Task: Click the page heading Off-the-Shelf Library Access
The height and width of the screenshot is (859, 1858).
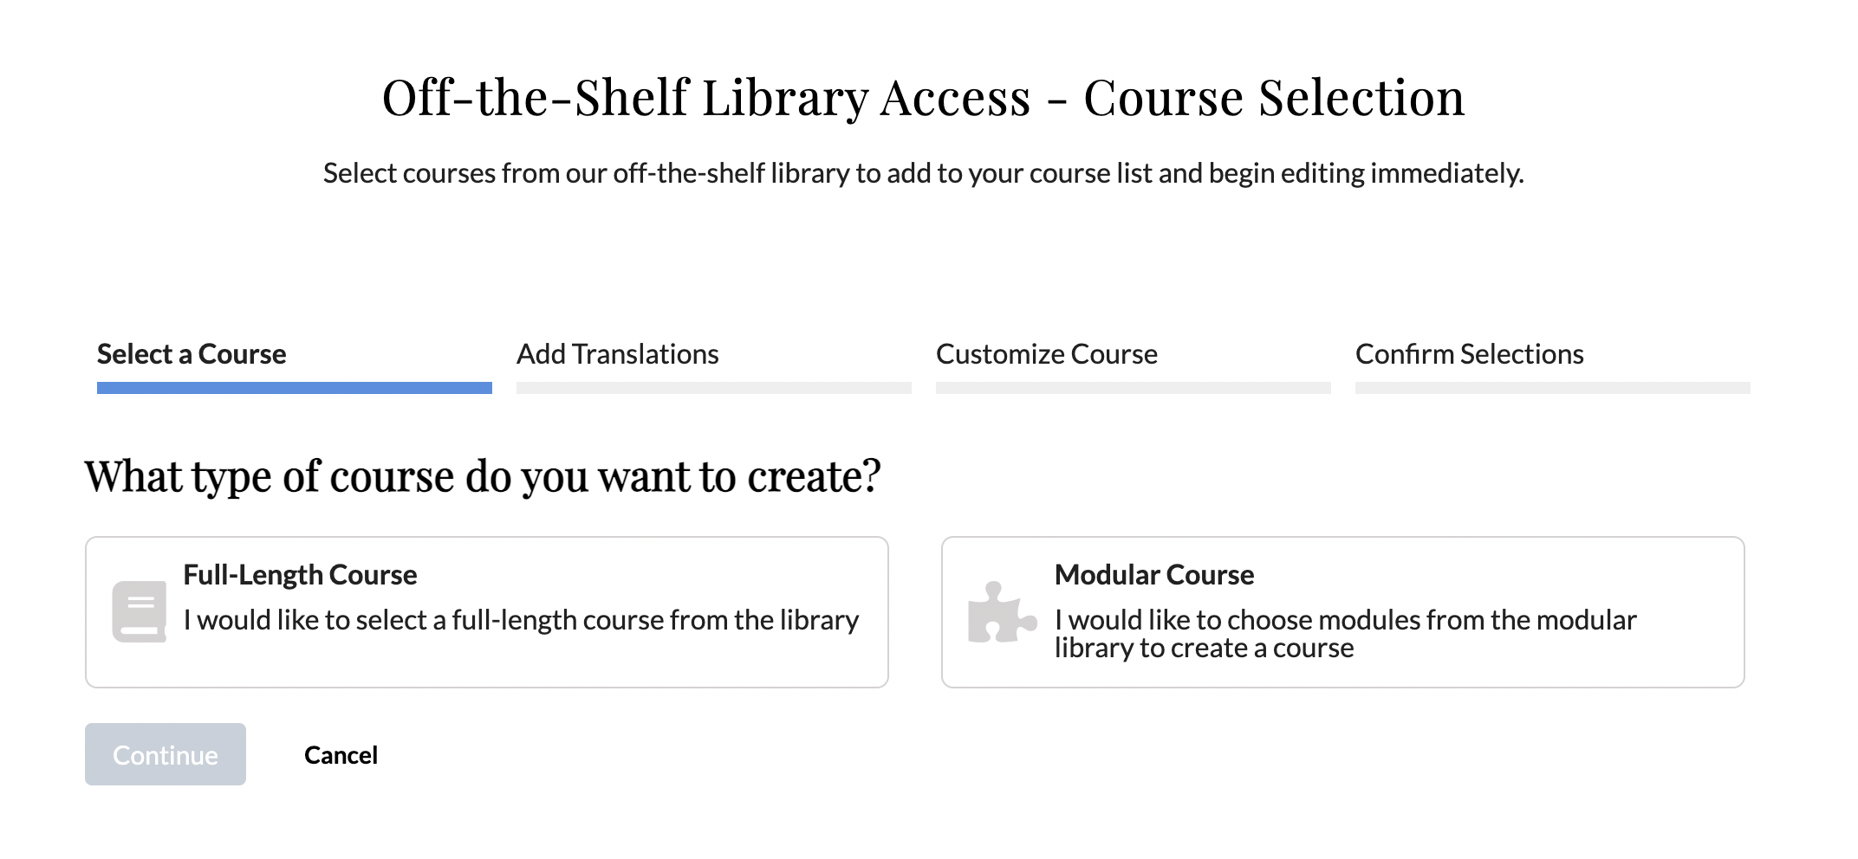Action: [x=923, y=97]
